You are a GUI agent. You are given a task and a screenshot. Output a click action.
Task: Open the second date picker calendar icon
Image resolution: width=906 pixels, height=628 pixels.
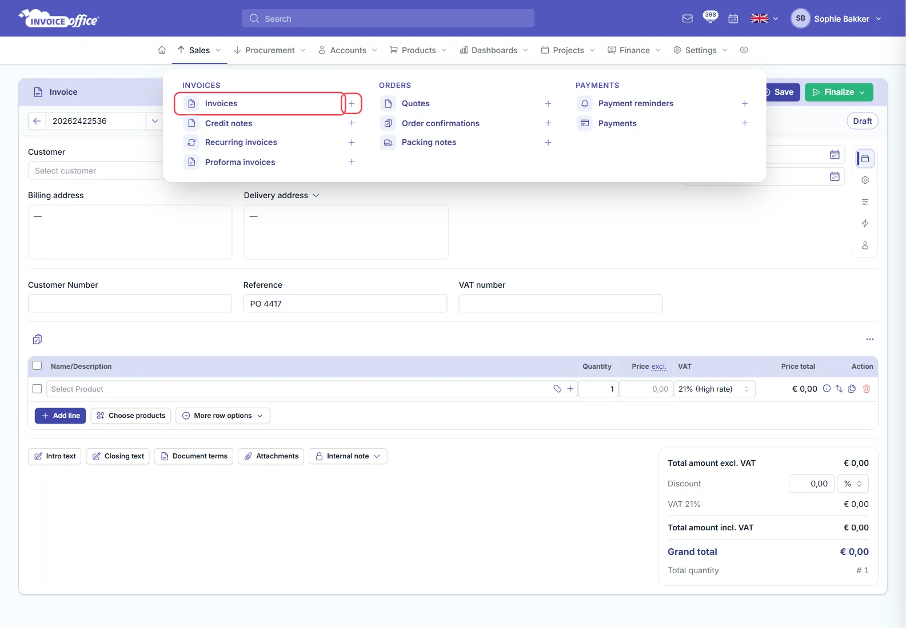[x=835, y=176]
